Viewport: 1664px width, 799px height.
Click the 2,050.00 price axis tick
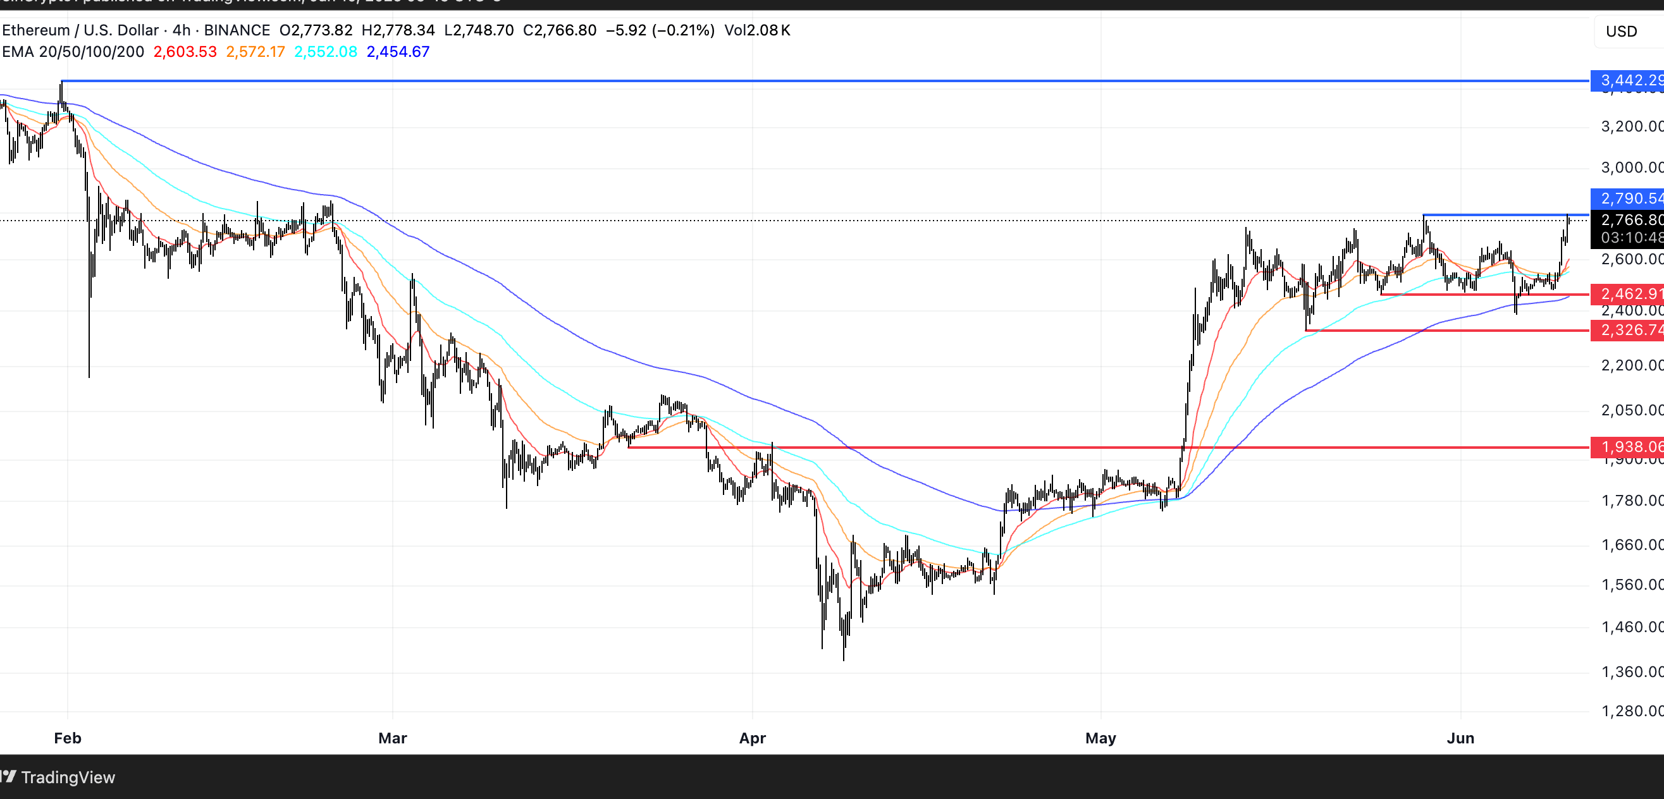[x=1632, y=410]
